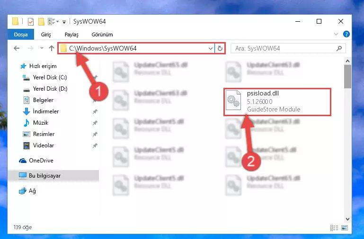364x239 pixels.
Task: Open the Resimler folder
Action: pos(38,134)
